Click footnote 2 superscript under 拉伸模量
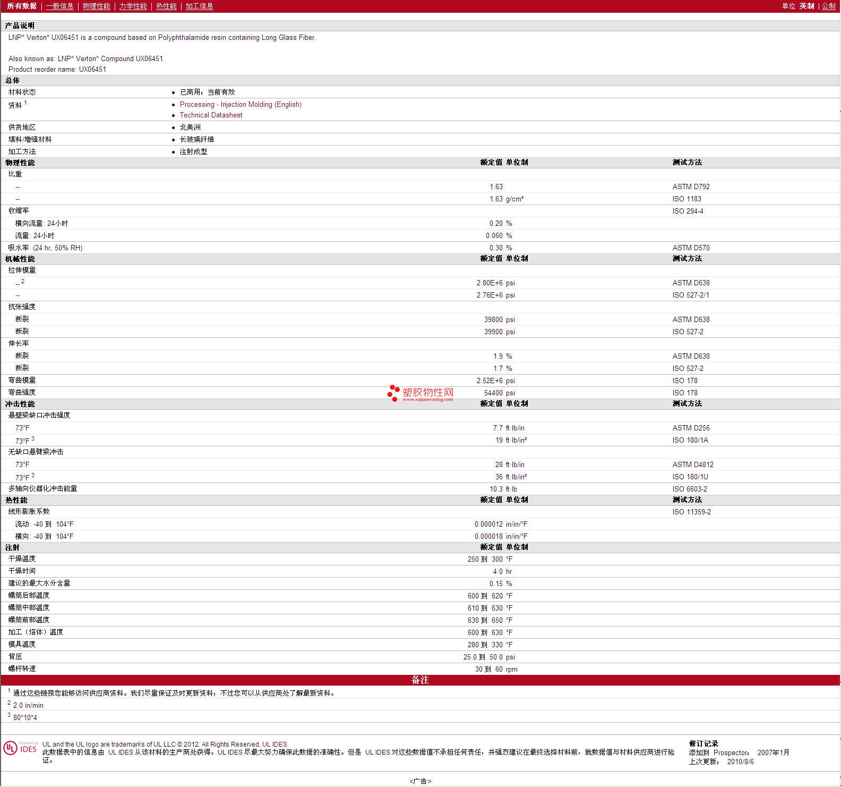The width and height of the screenshot is (841, 787). pyautogui.click(x=23, y=281)
